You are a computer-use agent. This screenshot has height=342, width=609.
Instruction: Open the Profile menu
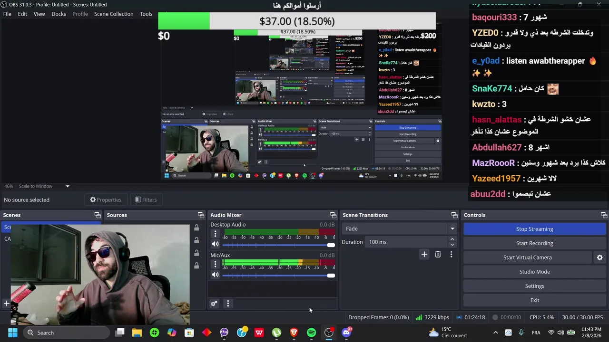pyautogui.click(x=80, y=14)
